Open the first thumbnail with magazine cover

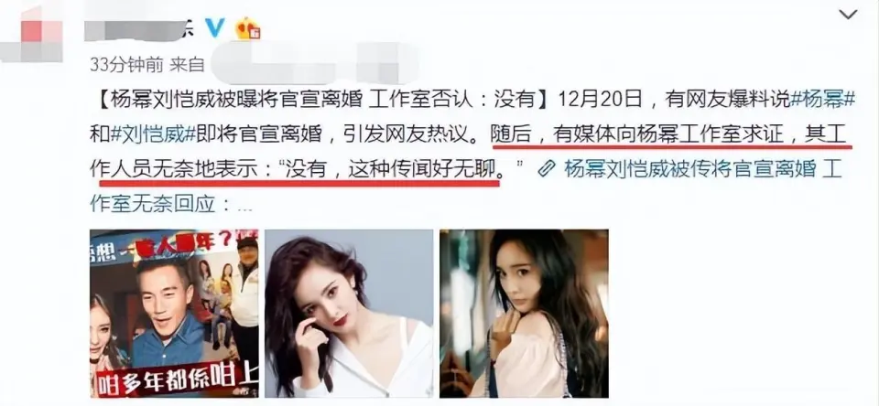point(174,314)
